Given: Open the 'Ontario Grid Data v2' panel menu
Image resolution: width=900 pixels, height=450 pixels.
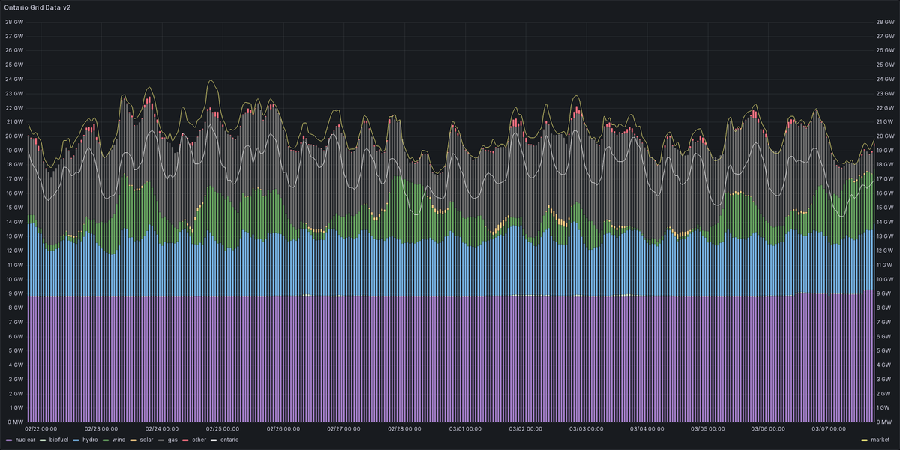Looking at the screenshot, I should point(37,9).
